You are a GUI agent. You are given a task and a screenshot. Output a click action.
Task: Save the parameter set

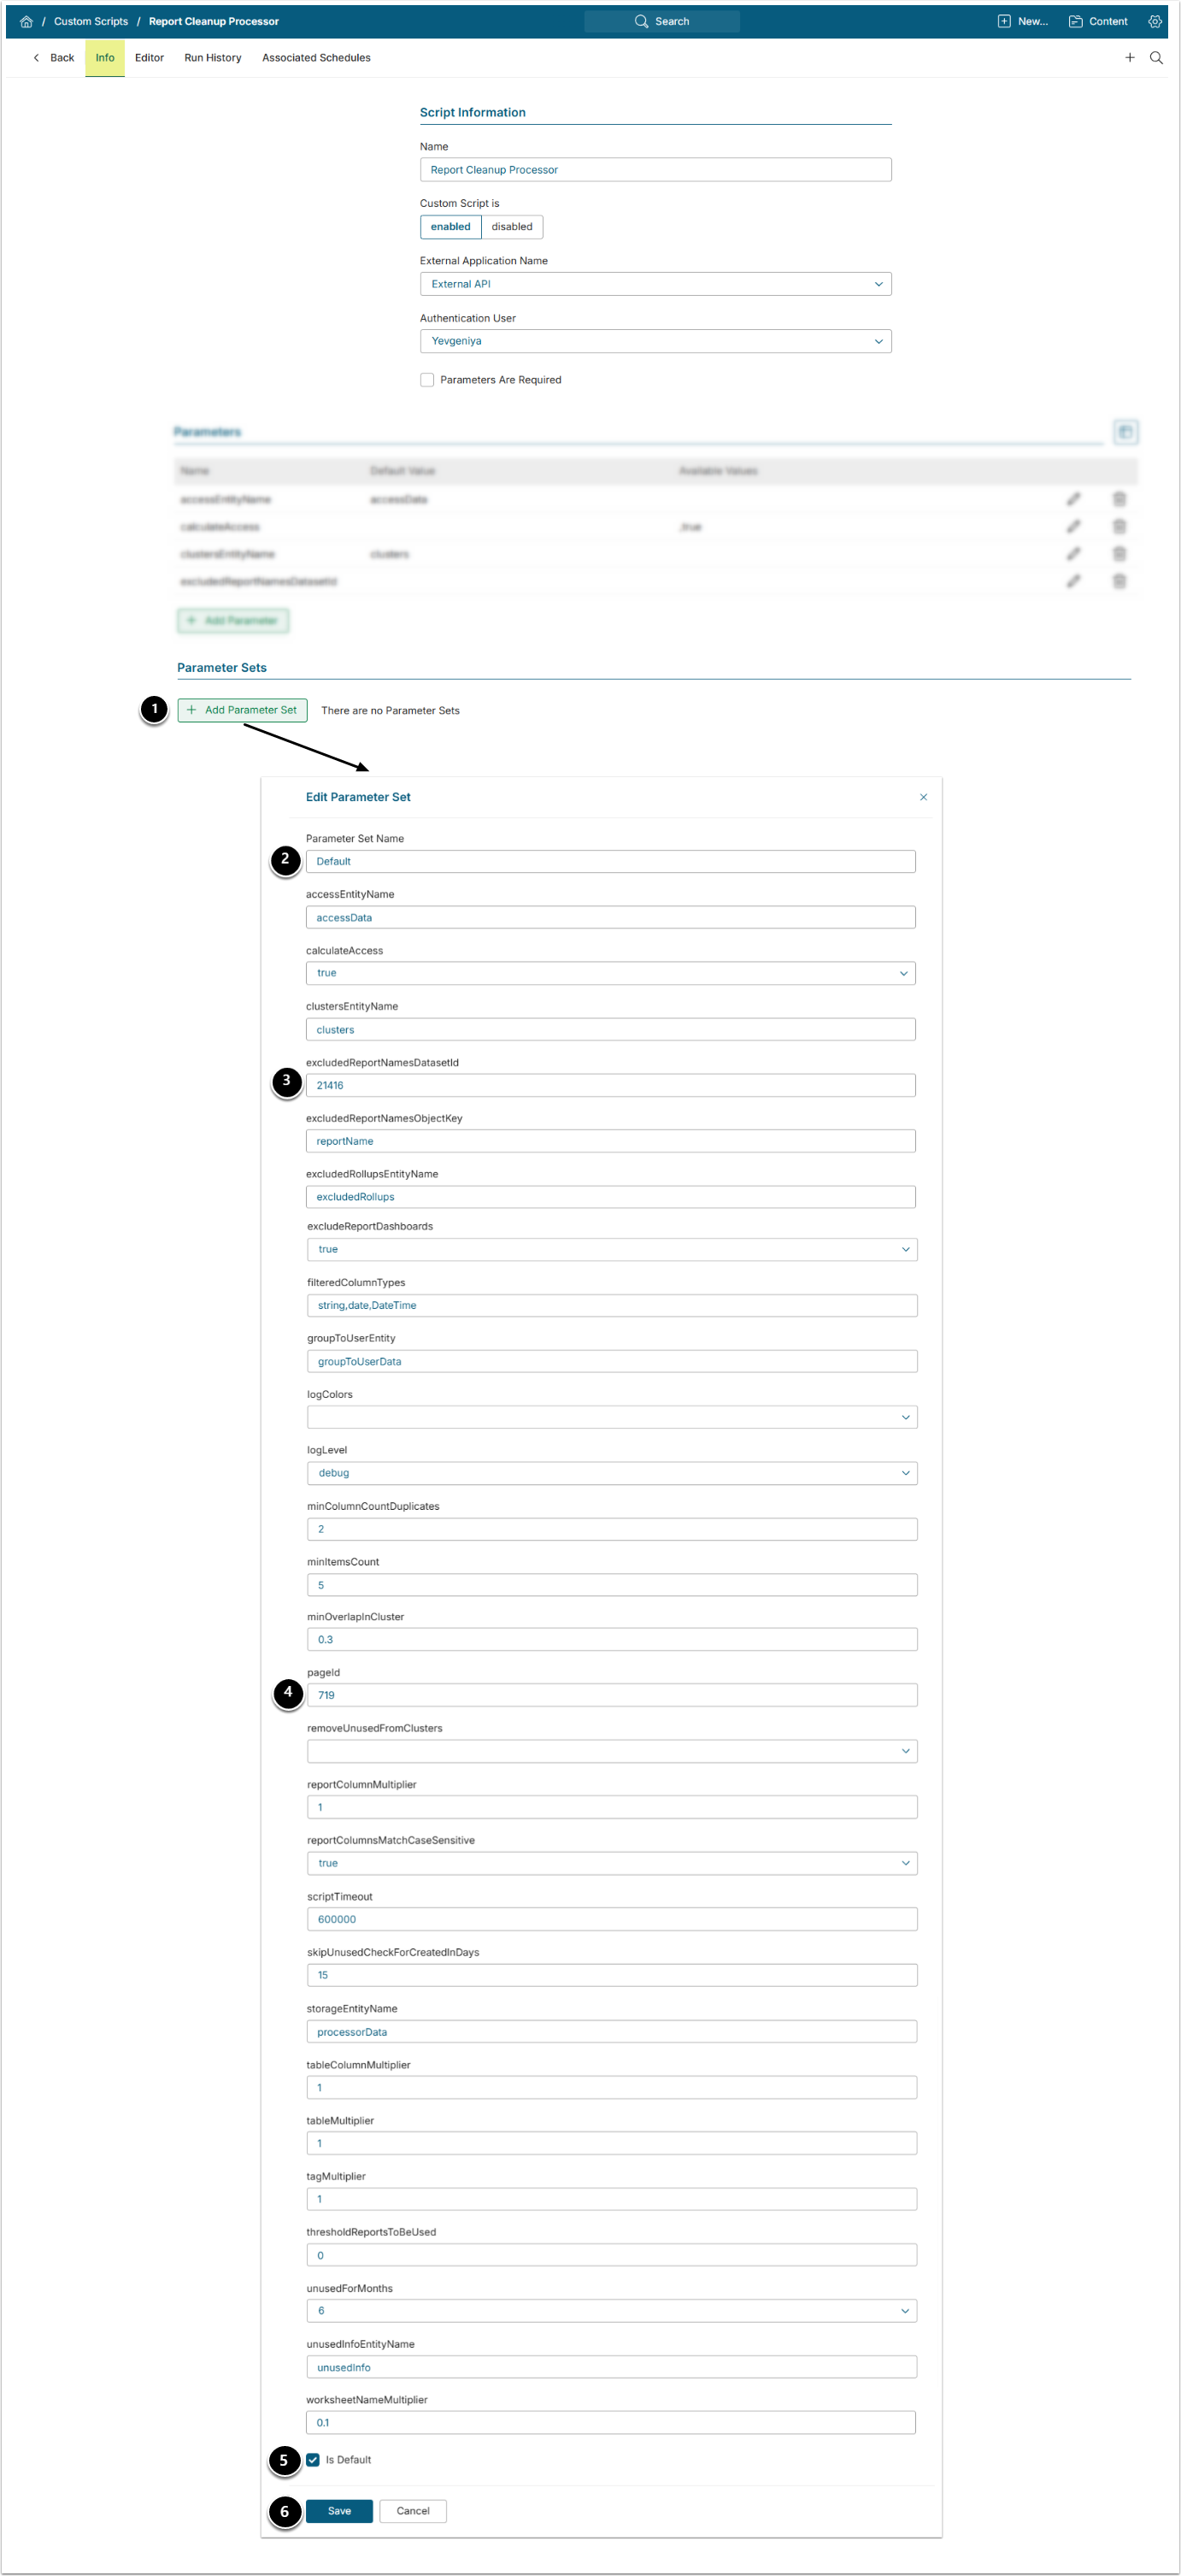tap(338, 2510)
